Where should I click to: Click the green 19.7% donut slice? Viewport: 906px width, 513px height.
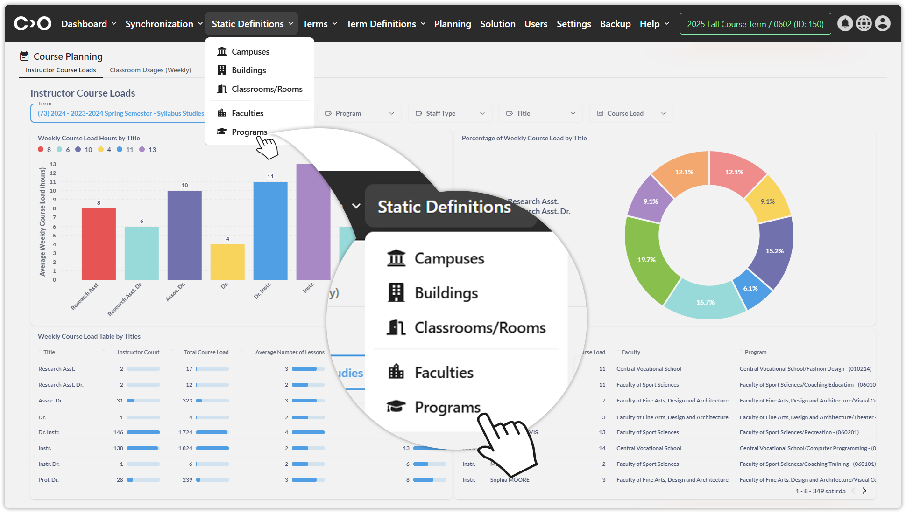tap(647, 259)
